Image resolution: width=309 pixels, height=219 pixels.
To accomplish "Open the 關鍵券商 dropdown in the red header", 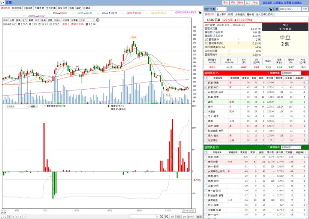I will click(x=291, y=73).
